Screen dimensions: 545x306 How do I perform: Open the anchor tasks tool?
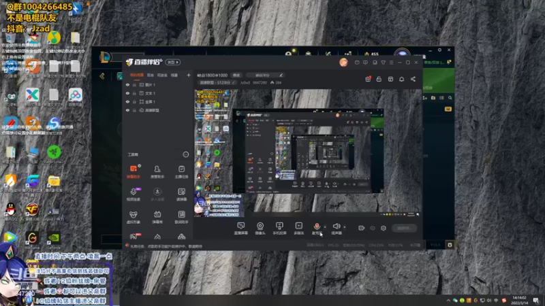[x=181, y=171]
